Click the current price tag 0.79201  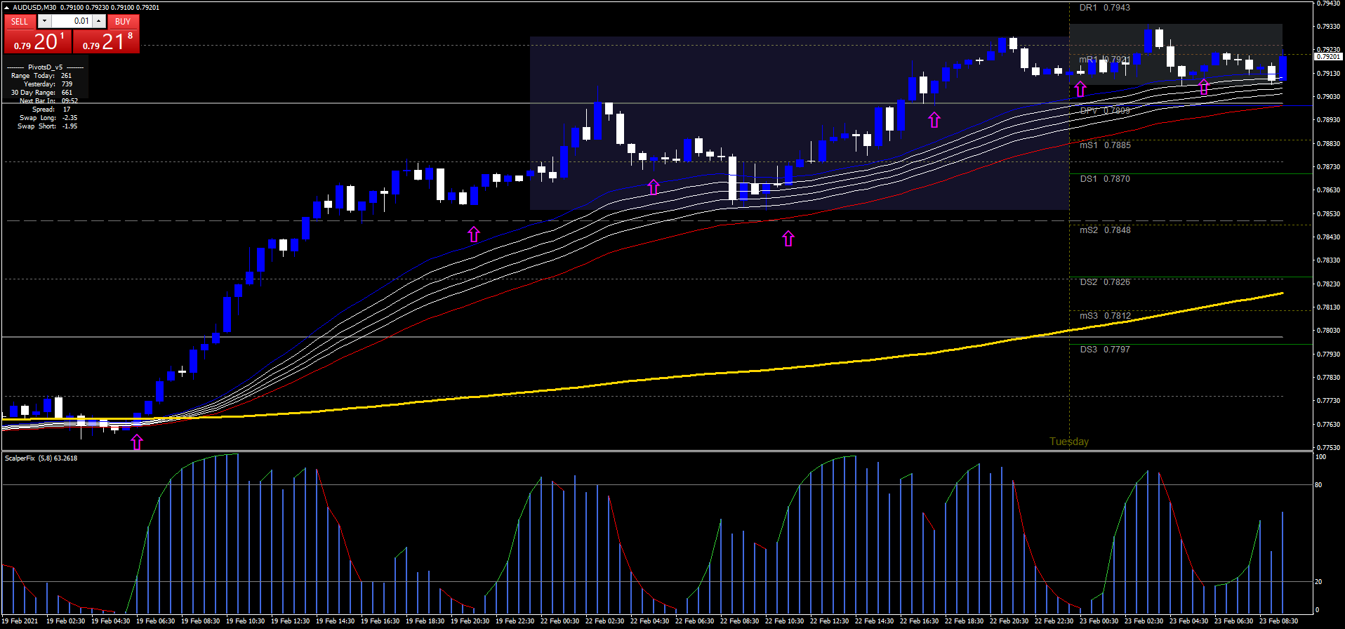click(1328, 56)
